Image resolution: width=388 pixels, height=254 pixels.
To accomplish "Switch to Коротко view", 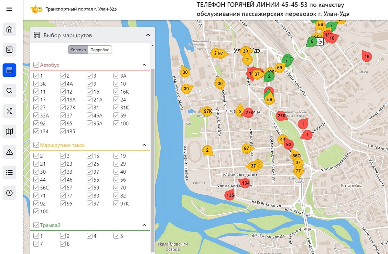I will pos(78,50).
